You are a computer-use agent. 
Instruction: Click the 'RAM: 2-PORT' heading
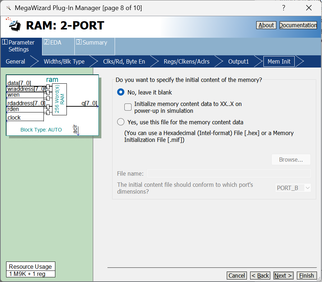[x=65, y=26]
